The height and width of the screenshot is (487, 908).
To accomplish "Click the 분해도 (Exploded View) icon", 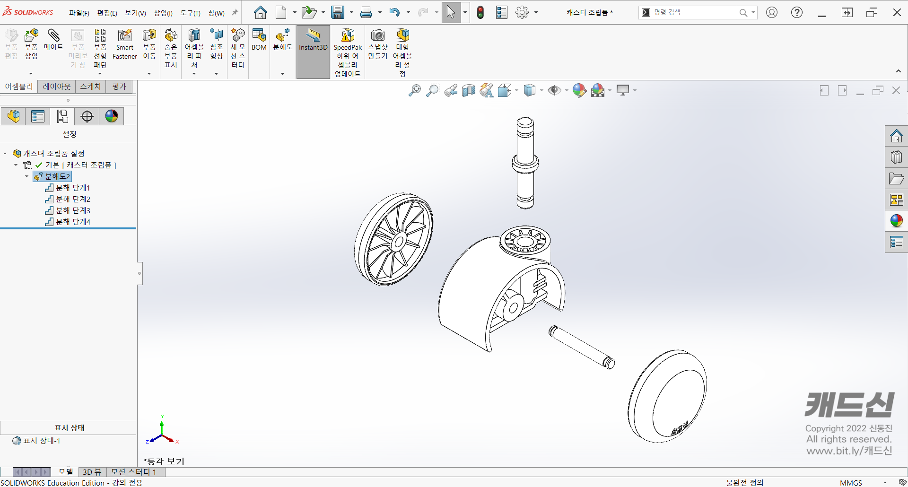I will tap(283, 35).
